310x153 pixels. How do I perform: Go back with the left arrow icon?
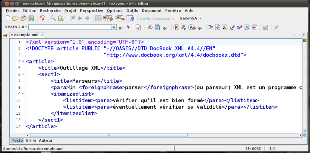(x=79, y=18)
